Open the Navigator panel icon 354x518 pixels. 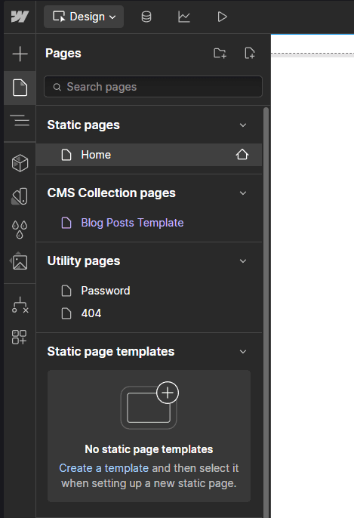tap(20, 121)
